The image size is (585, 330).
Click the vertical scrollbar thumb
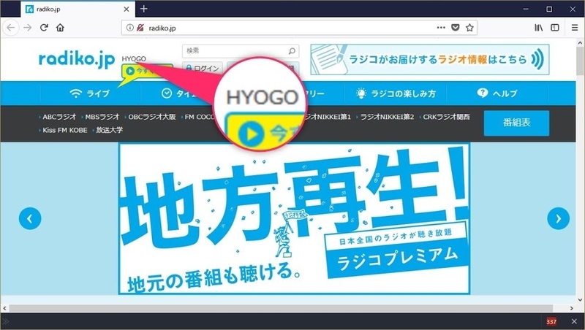[x=580, y=61]
